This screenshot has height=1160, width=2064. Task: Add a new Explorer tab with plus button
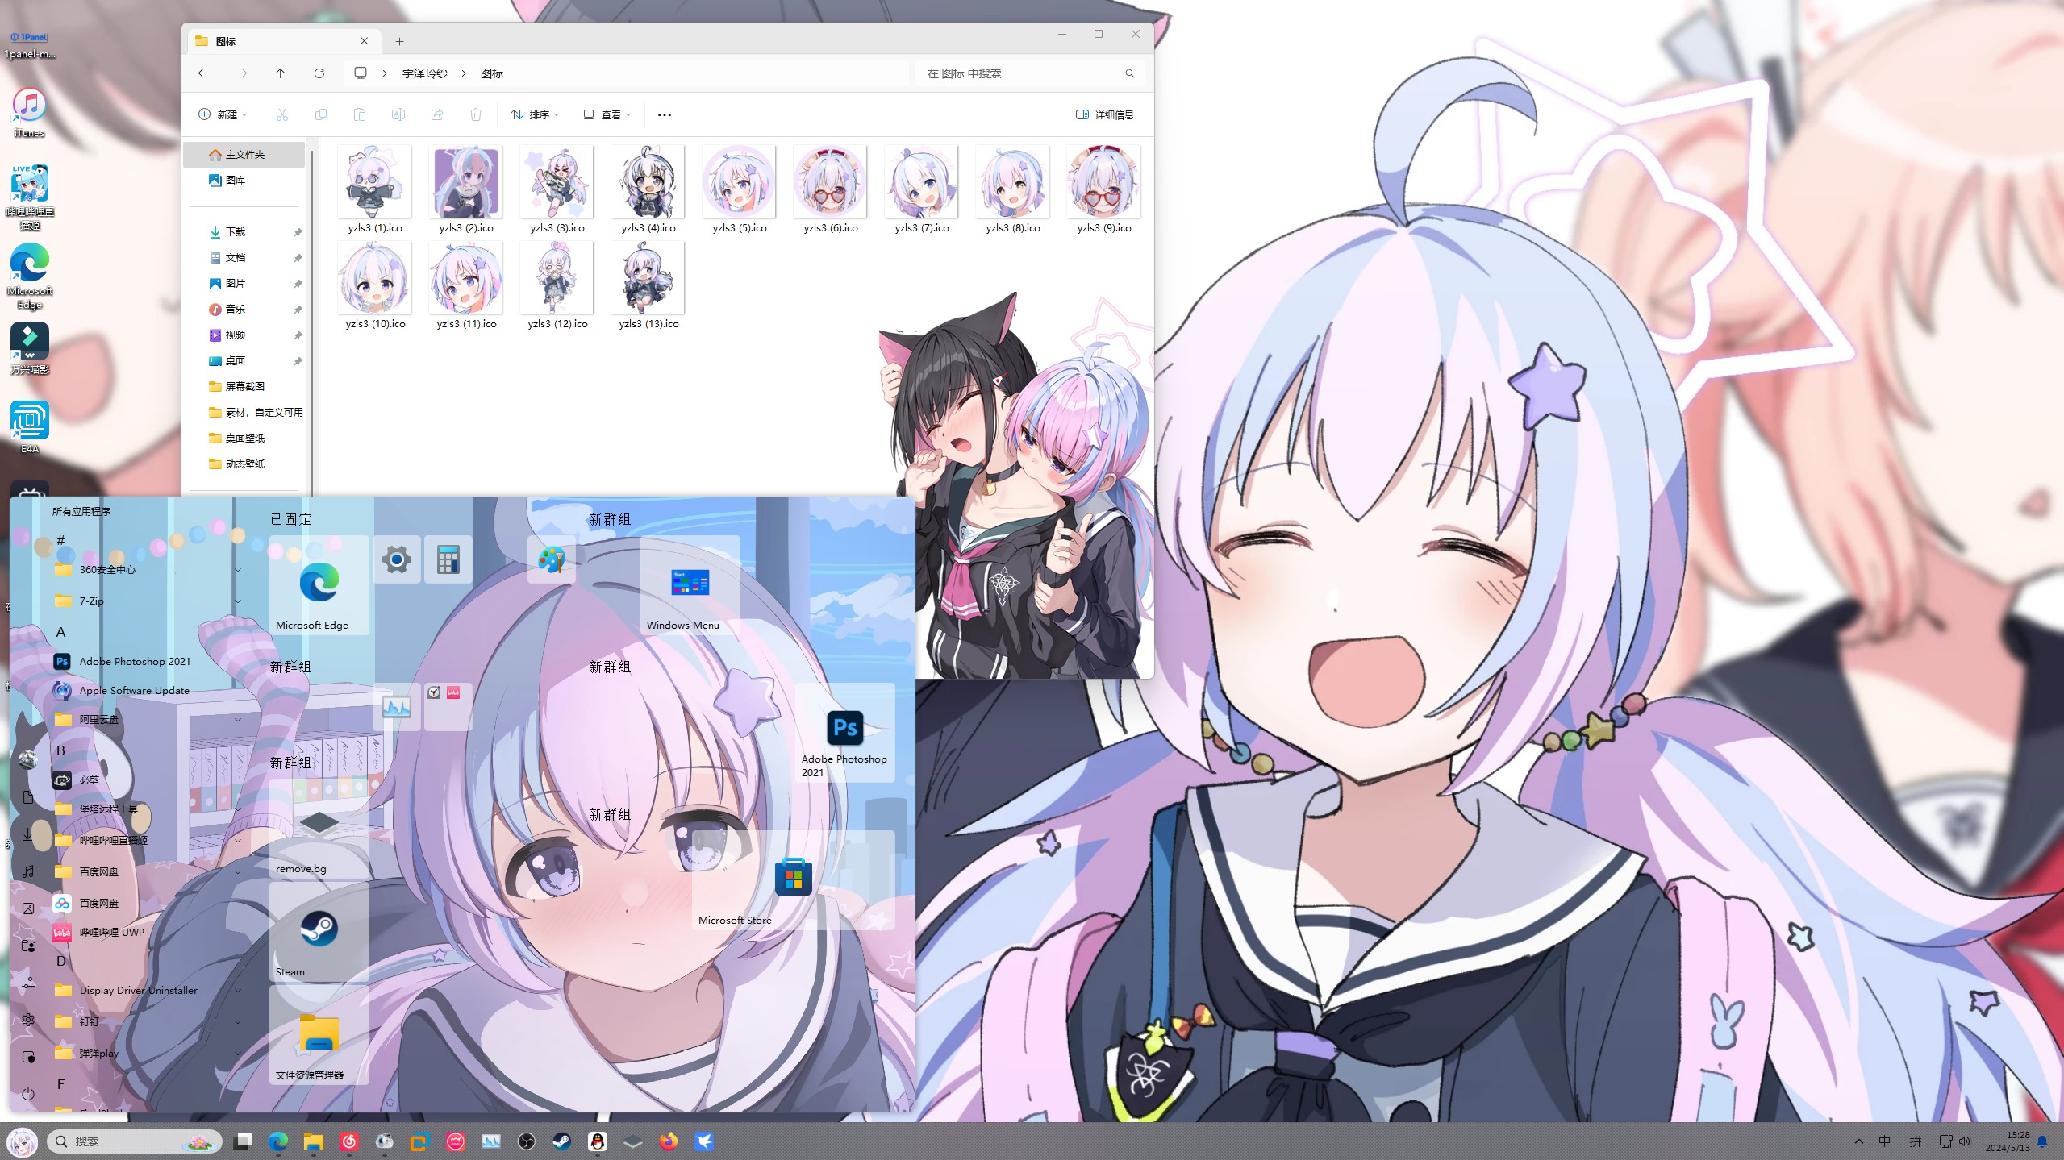[x=399, y=41]
